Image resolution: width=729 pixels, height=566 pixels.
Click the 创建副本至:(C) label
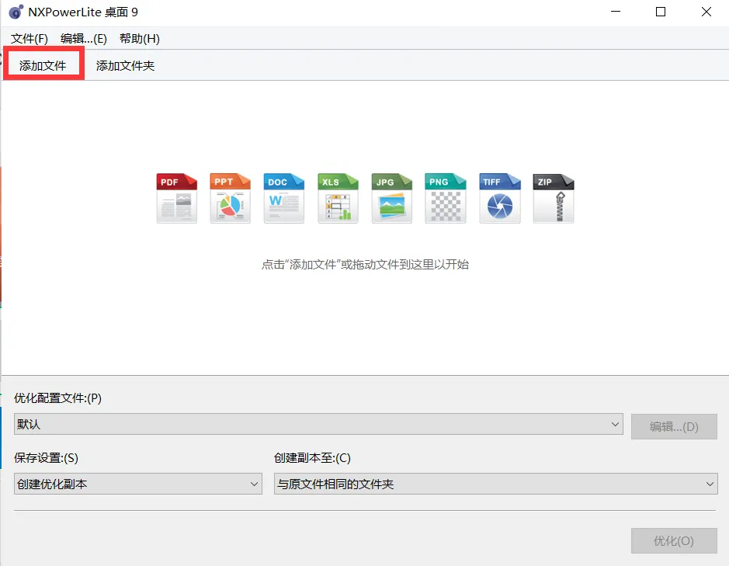point(312,458)
